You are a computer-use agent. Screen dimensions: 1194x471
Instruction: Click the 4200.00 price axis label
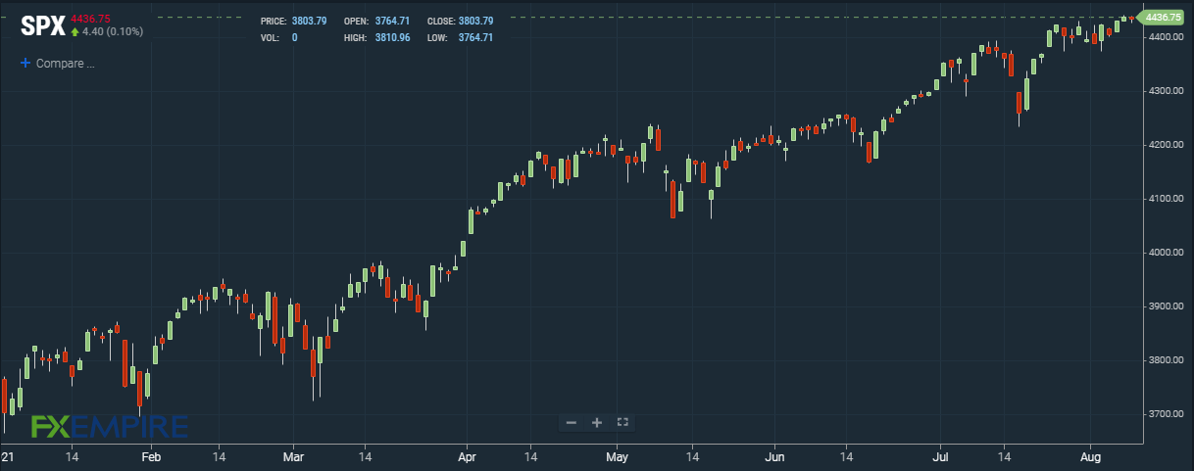(x=1167, y=145)
